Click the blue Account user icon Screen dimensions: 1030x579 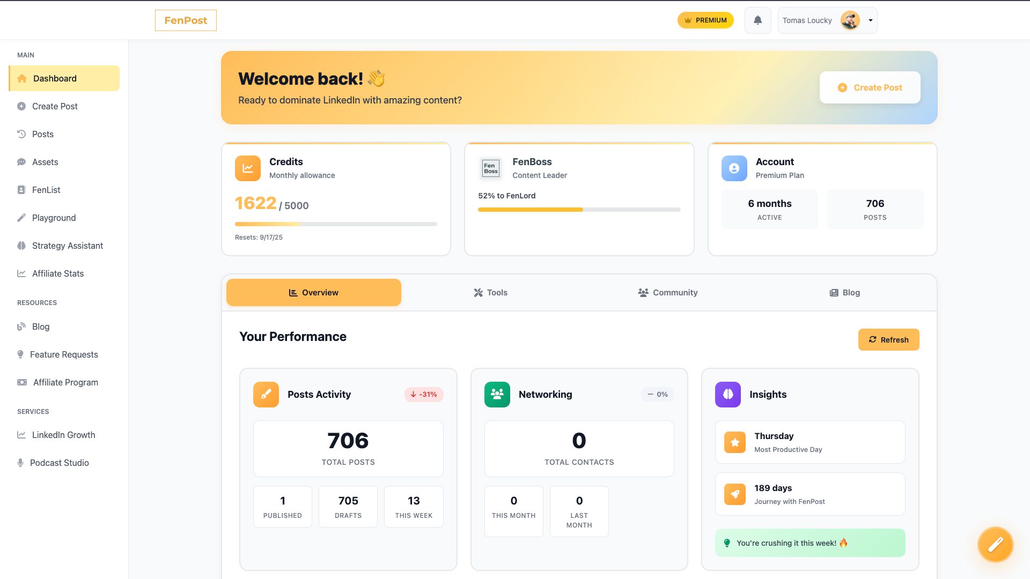tap(734, 168)
